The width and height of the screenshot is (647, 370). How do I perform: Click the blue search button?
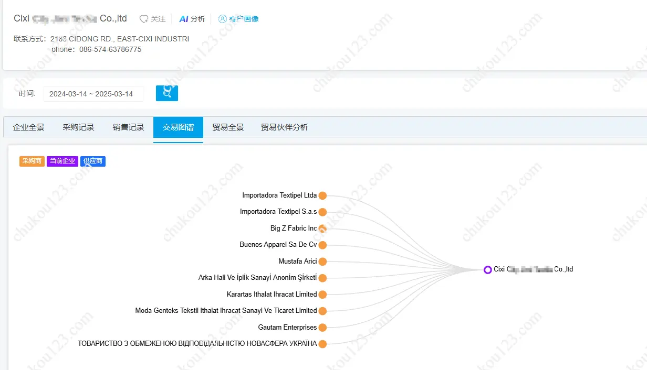point(167,93)
